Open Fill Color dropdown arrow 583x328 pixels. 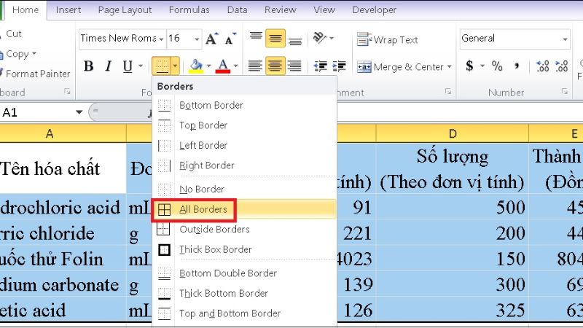(208, 66)
